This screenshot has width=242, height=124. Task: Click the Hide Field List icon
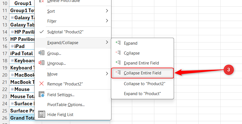point(41,114)
